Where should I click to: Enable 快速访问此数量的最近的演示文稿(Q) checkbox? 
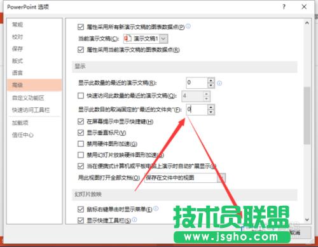tap(81, 96)
